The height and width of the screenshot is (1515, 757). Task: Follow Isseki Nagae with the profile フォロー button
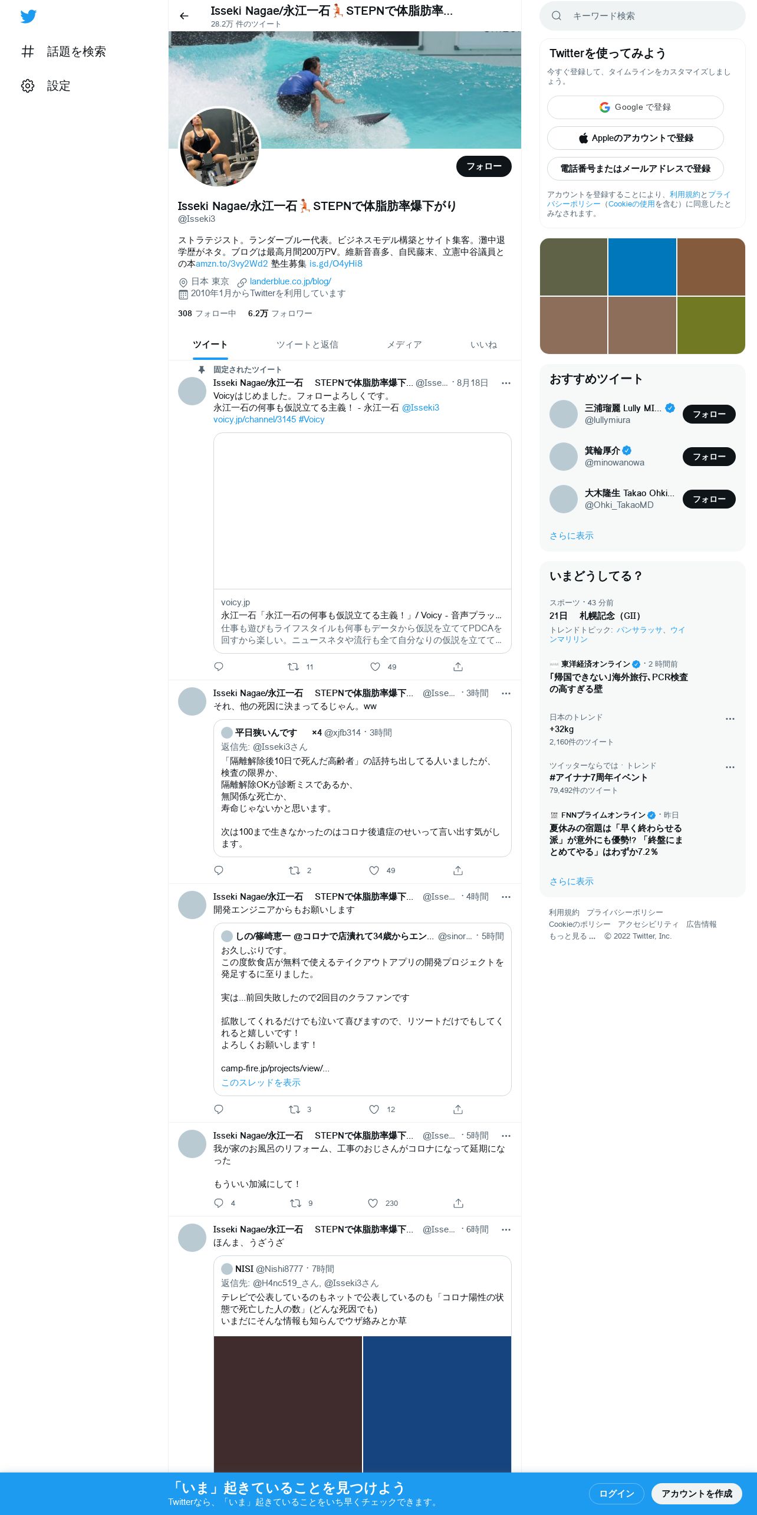tap(483, 166)
